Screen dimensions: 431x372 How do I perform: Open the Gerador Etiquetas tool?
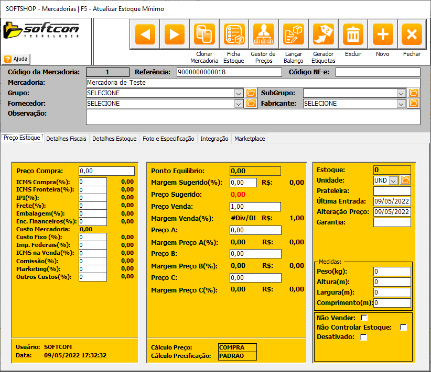click(x=323, y=35)
